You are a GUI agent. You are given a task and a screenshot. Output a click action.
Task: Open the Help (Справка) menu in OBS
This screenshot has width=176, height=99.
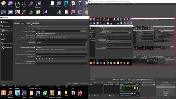click(x=138, y=4)
